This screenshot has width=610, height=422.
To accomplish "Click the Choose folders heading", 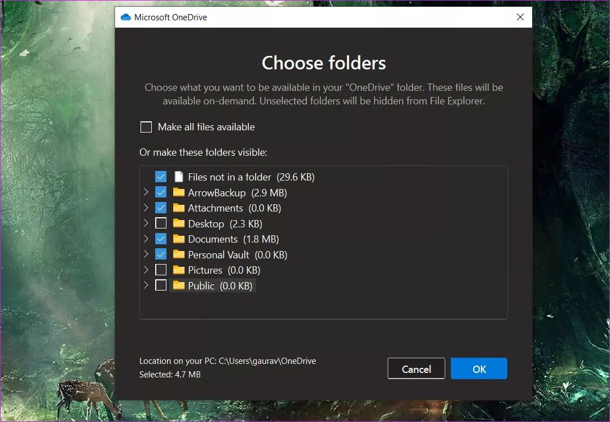I will click(x=324, y=63).
